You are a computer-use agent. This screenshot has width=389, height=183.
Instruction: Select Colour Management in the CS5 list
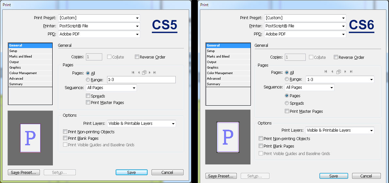(30, 73)
